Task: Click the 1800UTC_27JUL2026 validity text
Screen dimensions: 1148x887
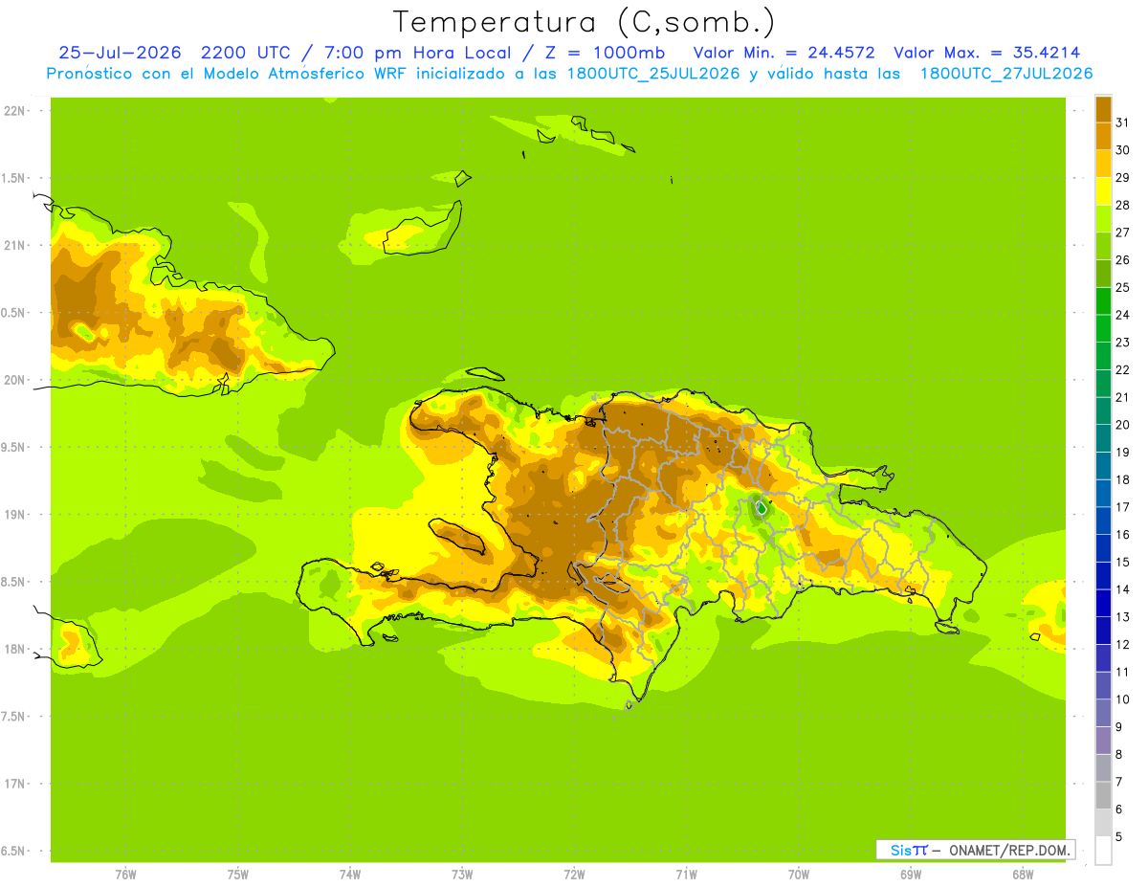Action: [1006, 74]
